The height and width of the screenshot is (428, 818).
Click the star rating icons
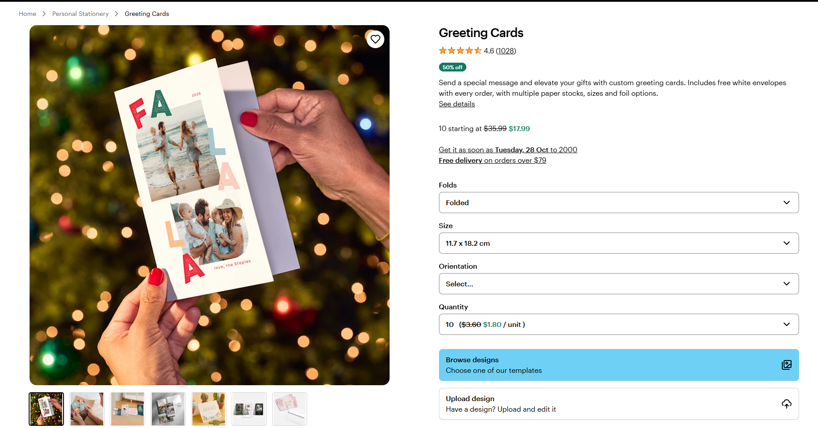point(460,51)
